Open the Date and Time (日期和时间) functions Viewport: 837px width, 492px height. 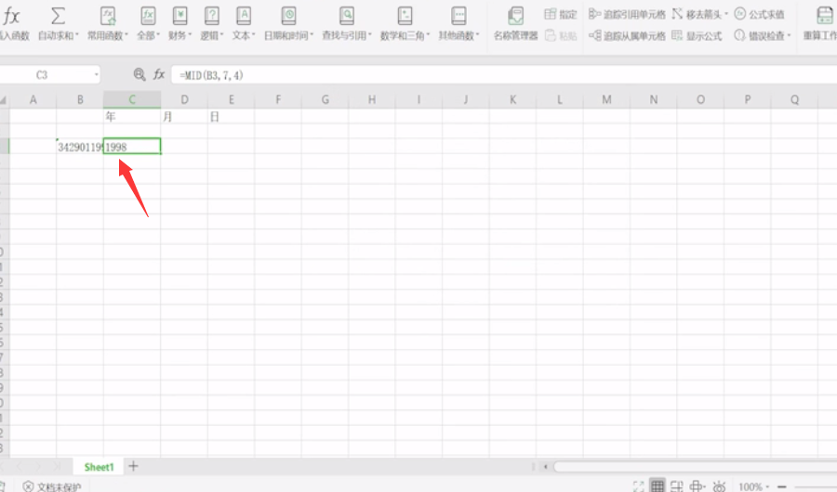[x=289, y=23]
